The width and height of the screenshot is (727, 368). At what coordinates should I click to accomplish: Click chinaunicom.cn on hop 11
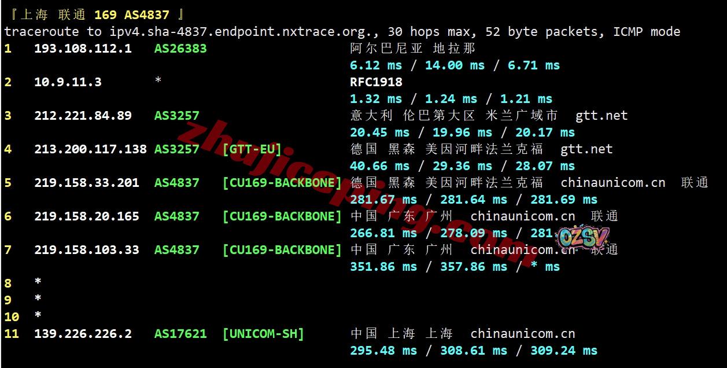[x=523, y=334]
